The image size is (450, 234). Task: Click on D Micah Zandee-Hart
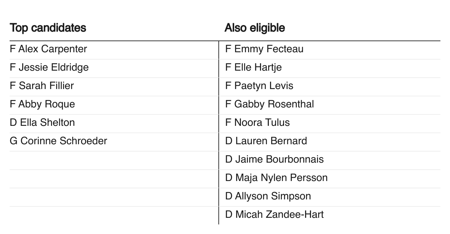coord(274,214)
